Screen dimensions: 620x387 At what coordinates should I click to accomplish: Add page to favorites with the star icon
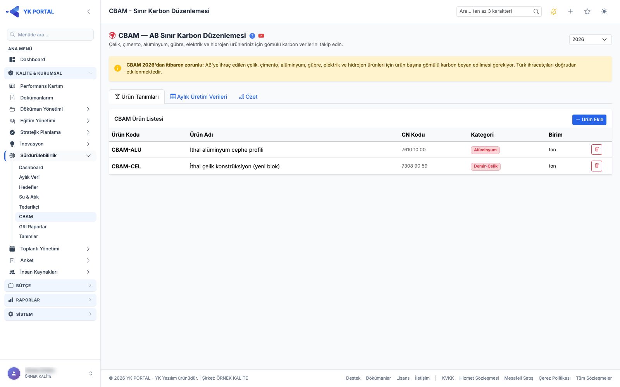[587, 12]
